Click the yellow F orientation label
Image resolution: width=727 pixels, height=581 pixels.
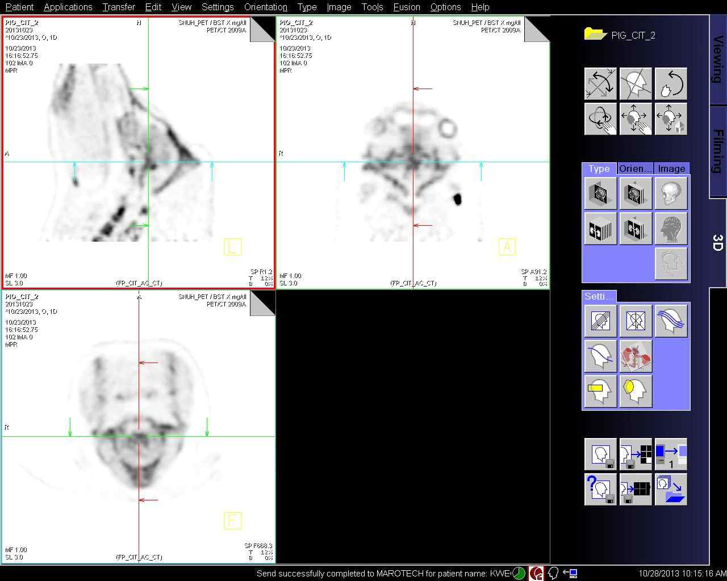point(232,521)
